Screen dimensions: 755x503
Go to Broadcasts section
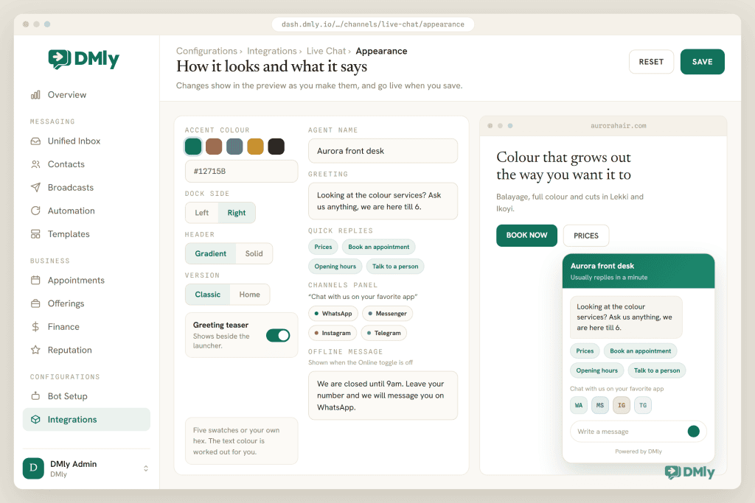86,187
